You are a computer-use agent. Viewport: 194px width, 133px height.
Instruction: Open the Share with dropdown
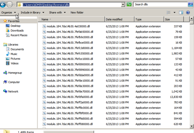coord(57,12)
